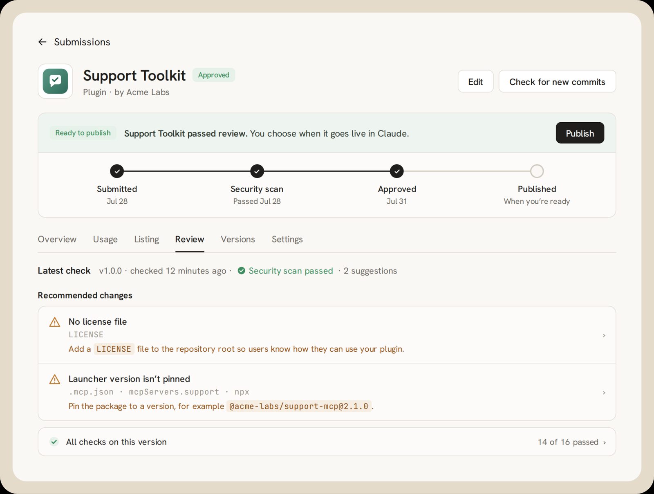Click the 'v1.0.0' version text
This screenshot has height=494, width=654.
[110, 271]
